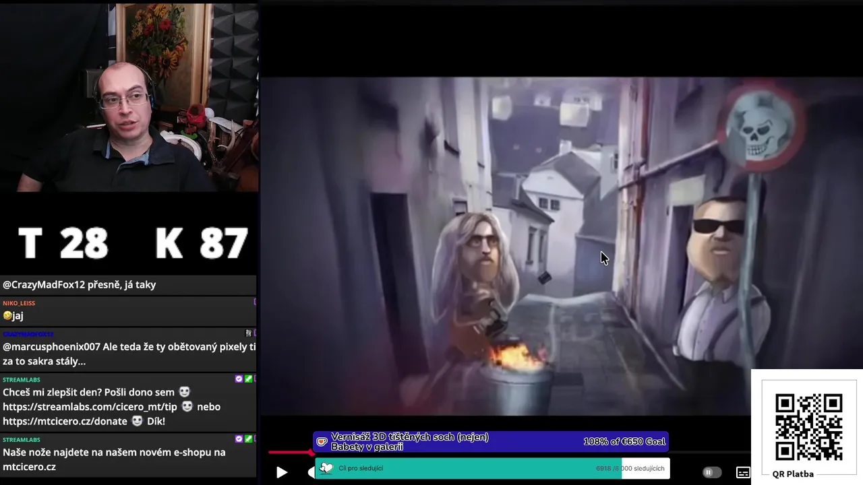The height and width of the screenshot is (485, 863).
Task: Click the red video progress bar
Action: click(x=291, y=452)
